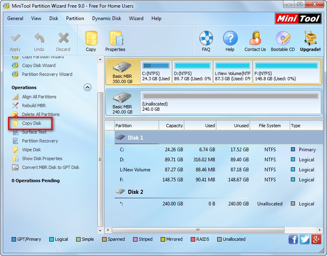Select the L:New Volume partition row
The image size is (327, 256).
coord(214,170)
